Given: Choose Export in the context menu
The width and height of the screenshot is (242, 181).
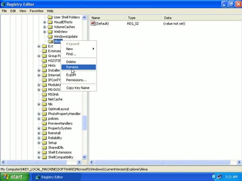Looking at the screenshot, I should click(x=79, y=75).
